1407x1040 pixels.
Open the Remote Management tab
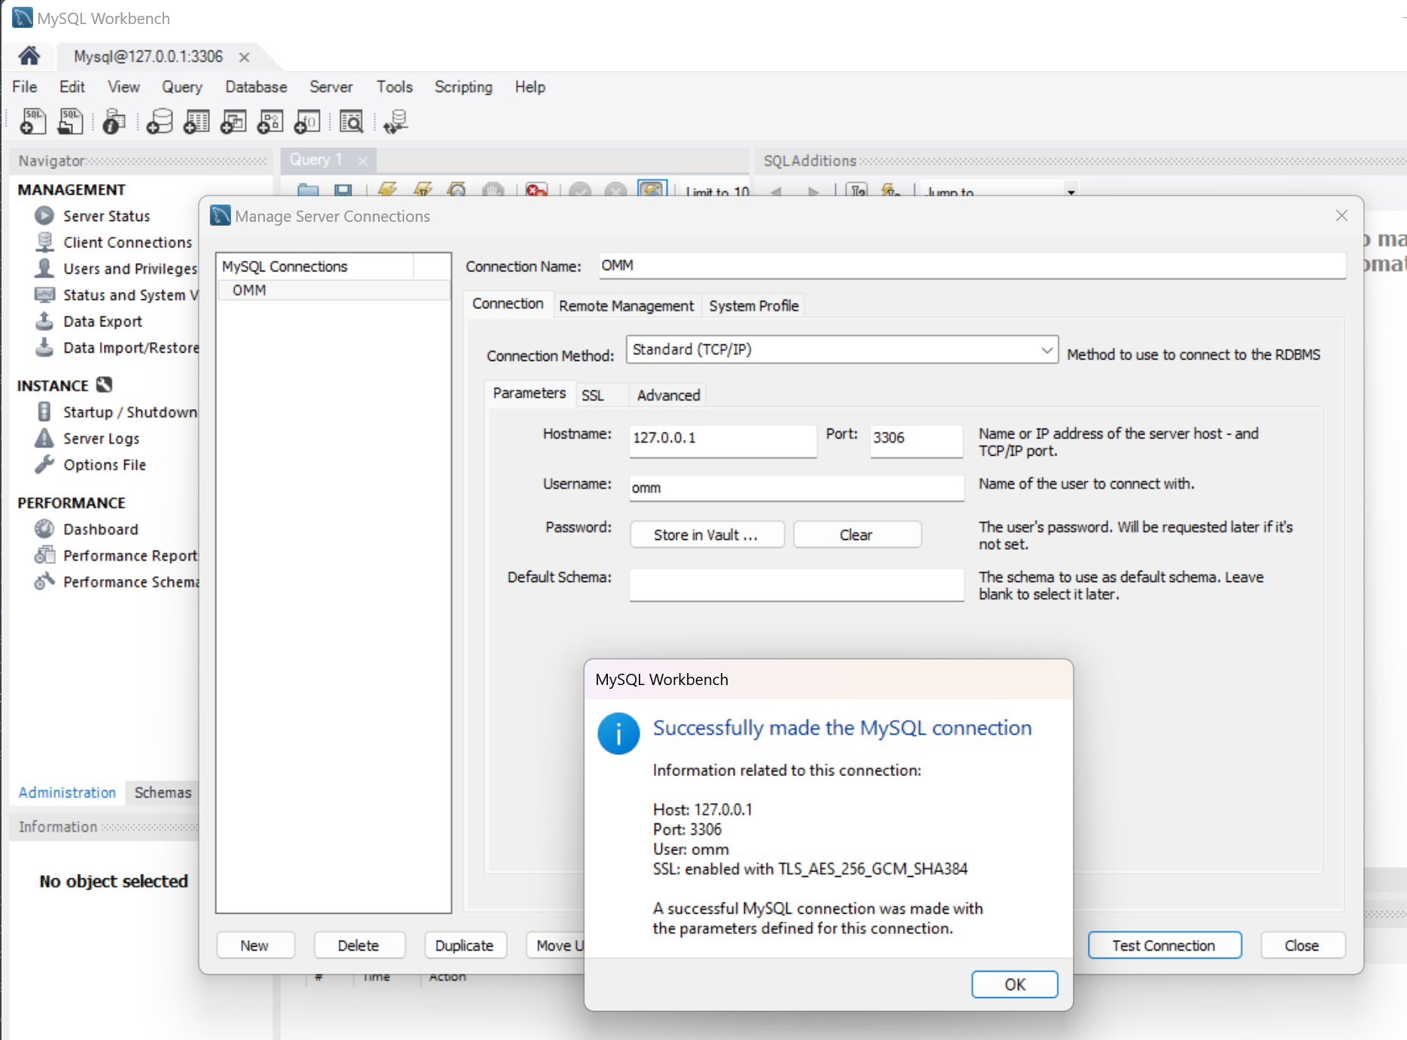[626, 305]
